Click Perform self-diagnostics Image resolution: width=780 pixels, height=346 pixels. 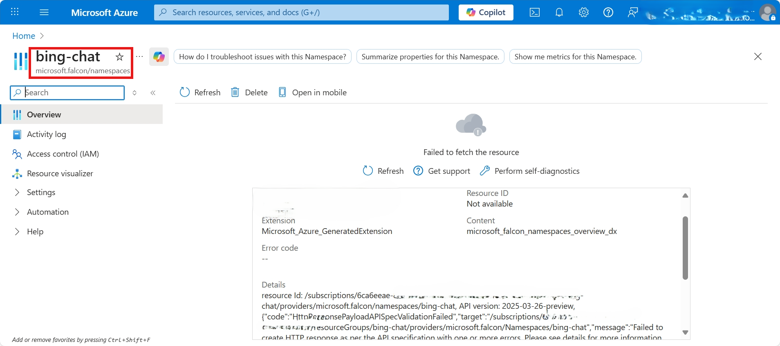530,171
